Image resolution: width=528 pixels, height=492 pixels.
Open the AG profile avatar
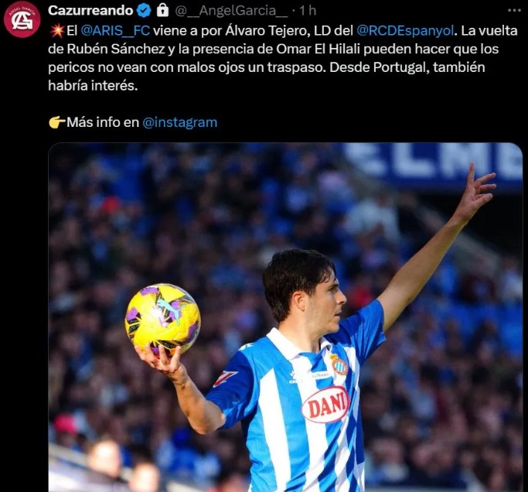[22, 19]
